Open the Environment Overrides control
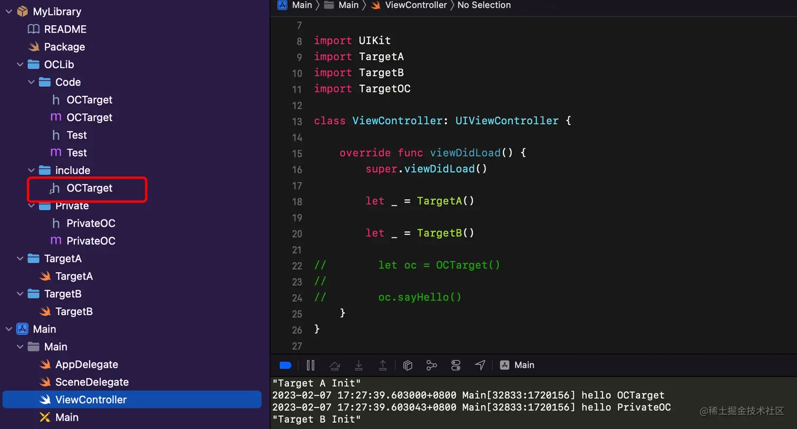Image resolution: width=797 pixels, height=429 pixels. pos(456,365)
